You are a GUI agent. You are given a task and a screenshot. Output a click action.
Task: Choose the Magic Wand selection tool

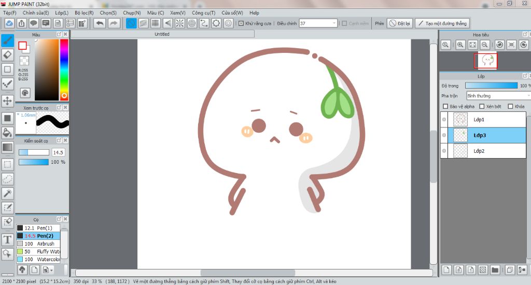pos(8,193)
